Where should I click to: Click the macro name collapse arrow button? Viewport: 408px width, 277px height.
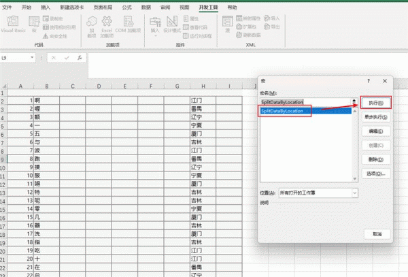pyautogui.click(x=354, y=101)
